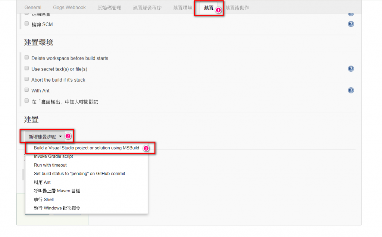
Task: Open help for With Ant option
Action: (351, 90)
